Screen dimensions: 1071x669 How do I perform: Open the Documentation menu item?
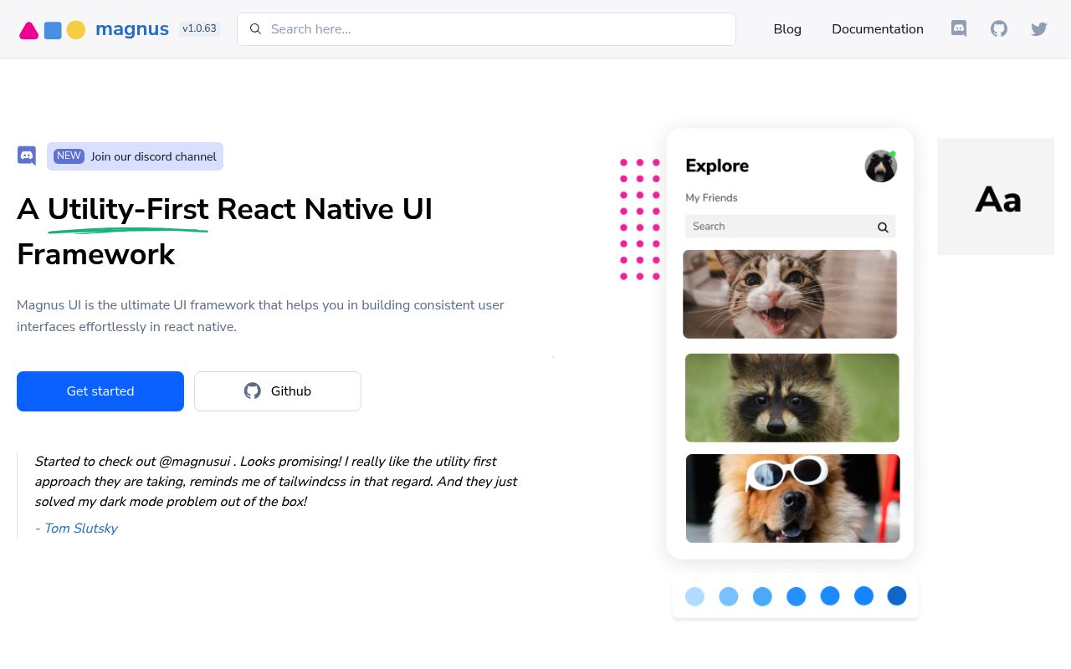pyautogui.click(x=878, y=29)
